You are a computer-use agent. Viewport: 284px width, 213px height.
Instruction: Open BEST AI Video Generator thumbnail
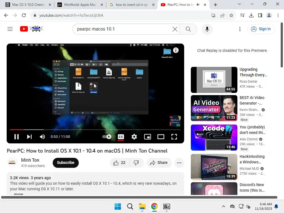pyautogui.click(x=214, y=108)
